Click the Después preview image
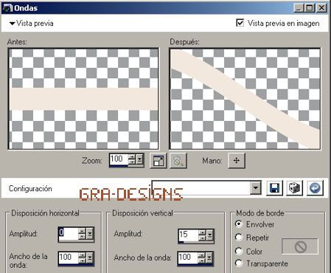This screenshot has height=273, width=331. click(x=245, y=99)
